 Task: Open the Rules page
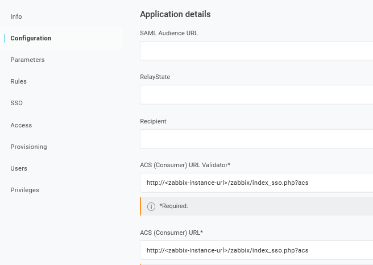[18, 81]
